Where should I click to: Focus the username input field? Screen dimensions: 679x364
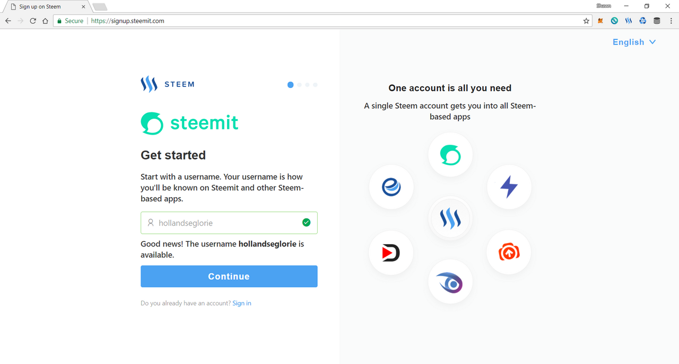pos(228,223)
